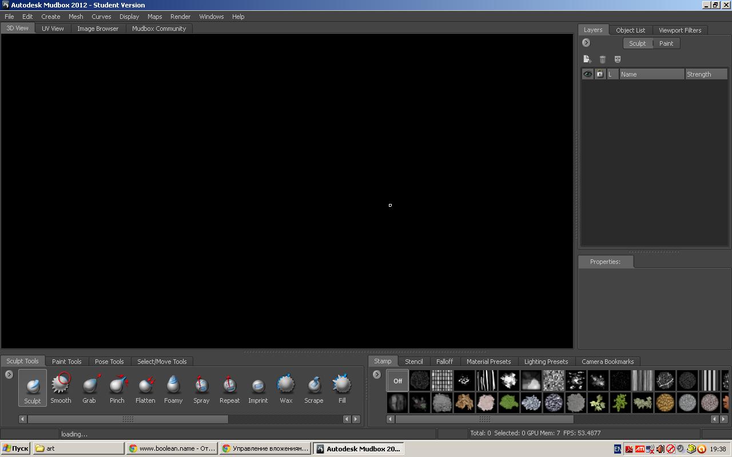
Task: Open the Lighting Presets tab
Action: [546, 362]
